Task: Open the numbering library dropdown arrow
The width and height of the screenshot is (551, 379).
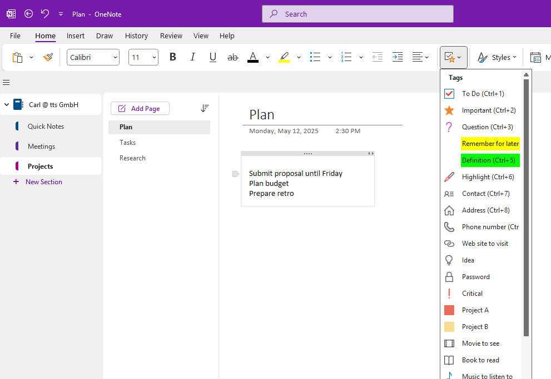Action: pyautogui.click(x=361, y=57)
